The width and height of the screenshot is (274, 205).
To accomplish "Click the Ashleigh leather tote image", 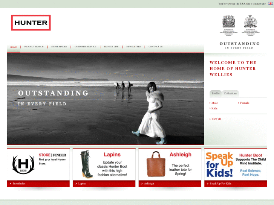I will [156, 164].
